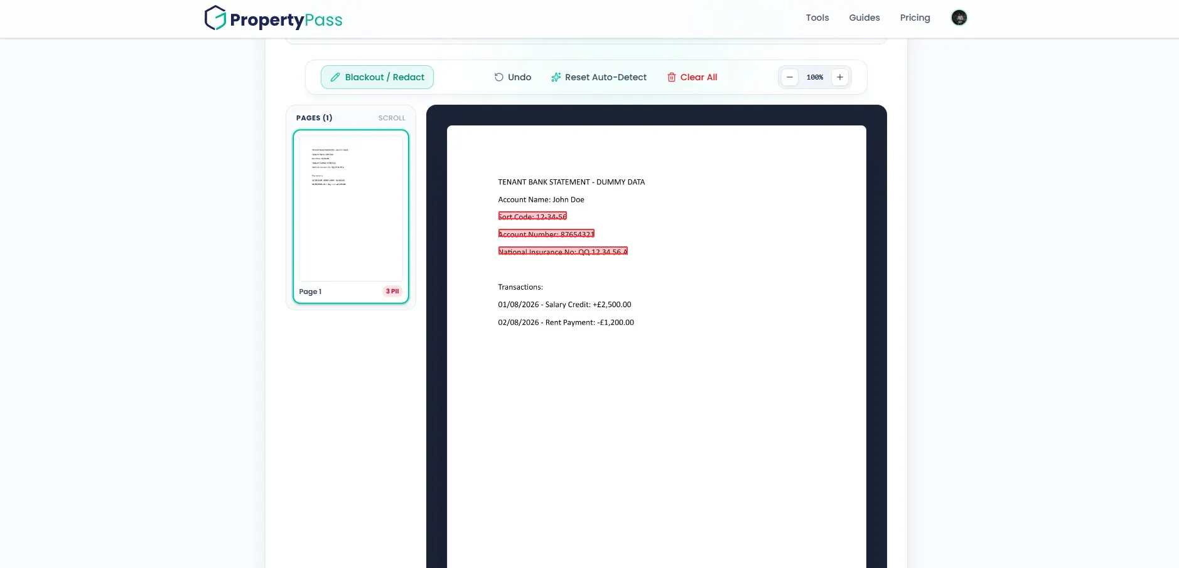The image size is (1179, 568).
Task: Select the Account Number redaction box
Action: coord(546,234)
